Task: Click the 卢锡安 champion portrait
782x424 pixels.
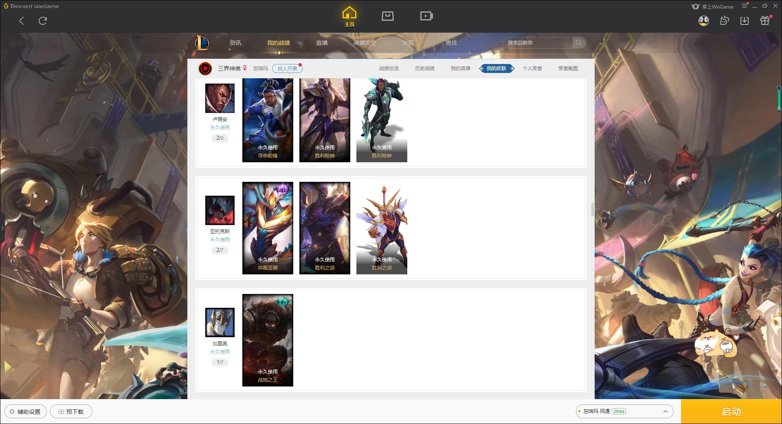Action: tap(220, 98)
